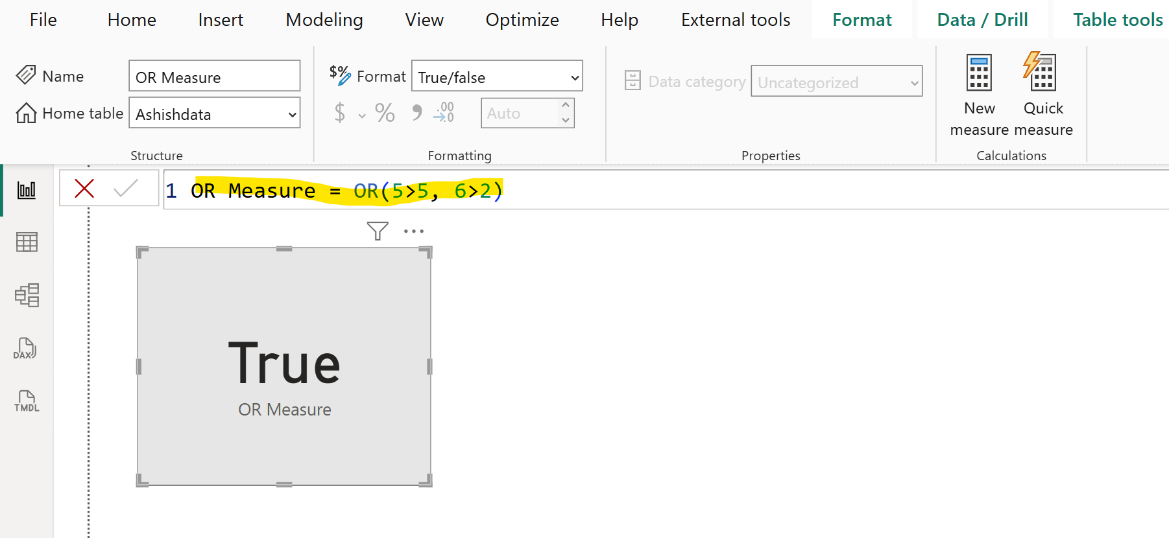1169x538 pixels.
Task: Click the Quick measure icon
Action: (1042, 73)
